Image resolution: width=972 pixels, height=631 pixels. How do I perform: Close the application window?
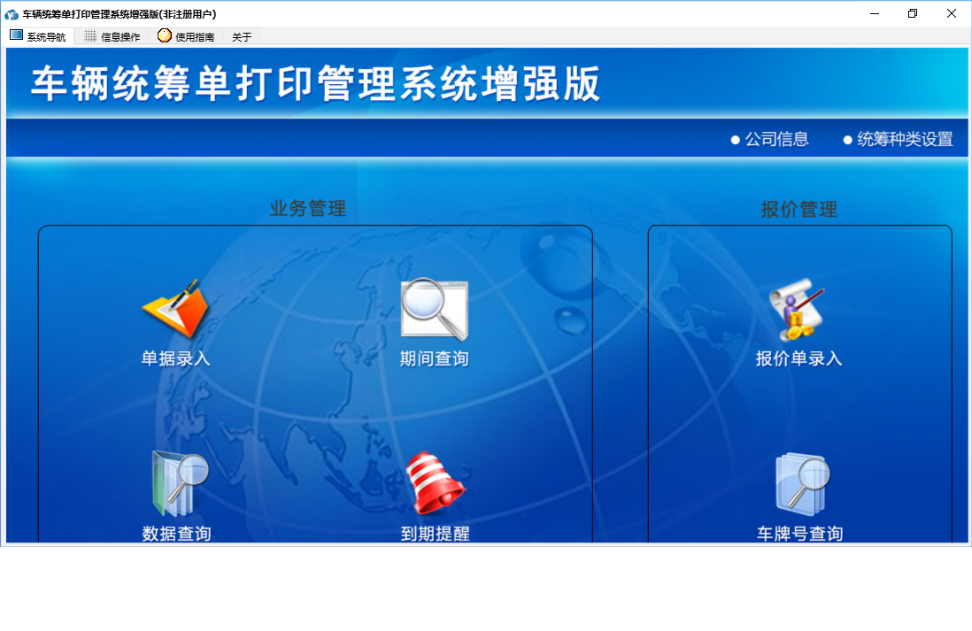pyautogui.click(x=952, y=13)
